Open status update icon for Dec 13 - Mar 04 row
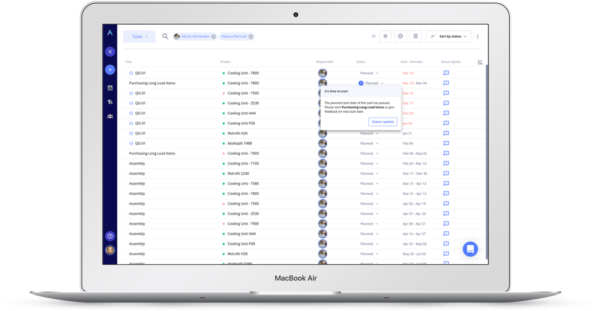 [446, 83]
